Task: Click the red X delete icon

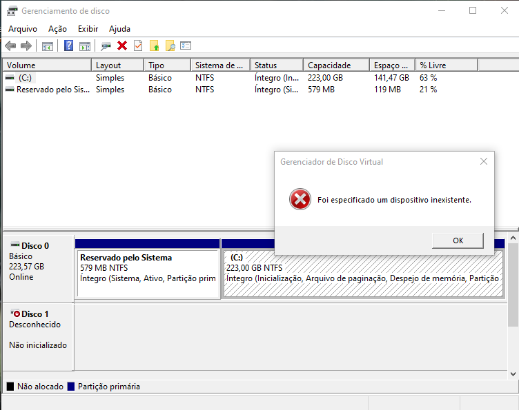Action: pyautogui.click(x=122, y=46)
